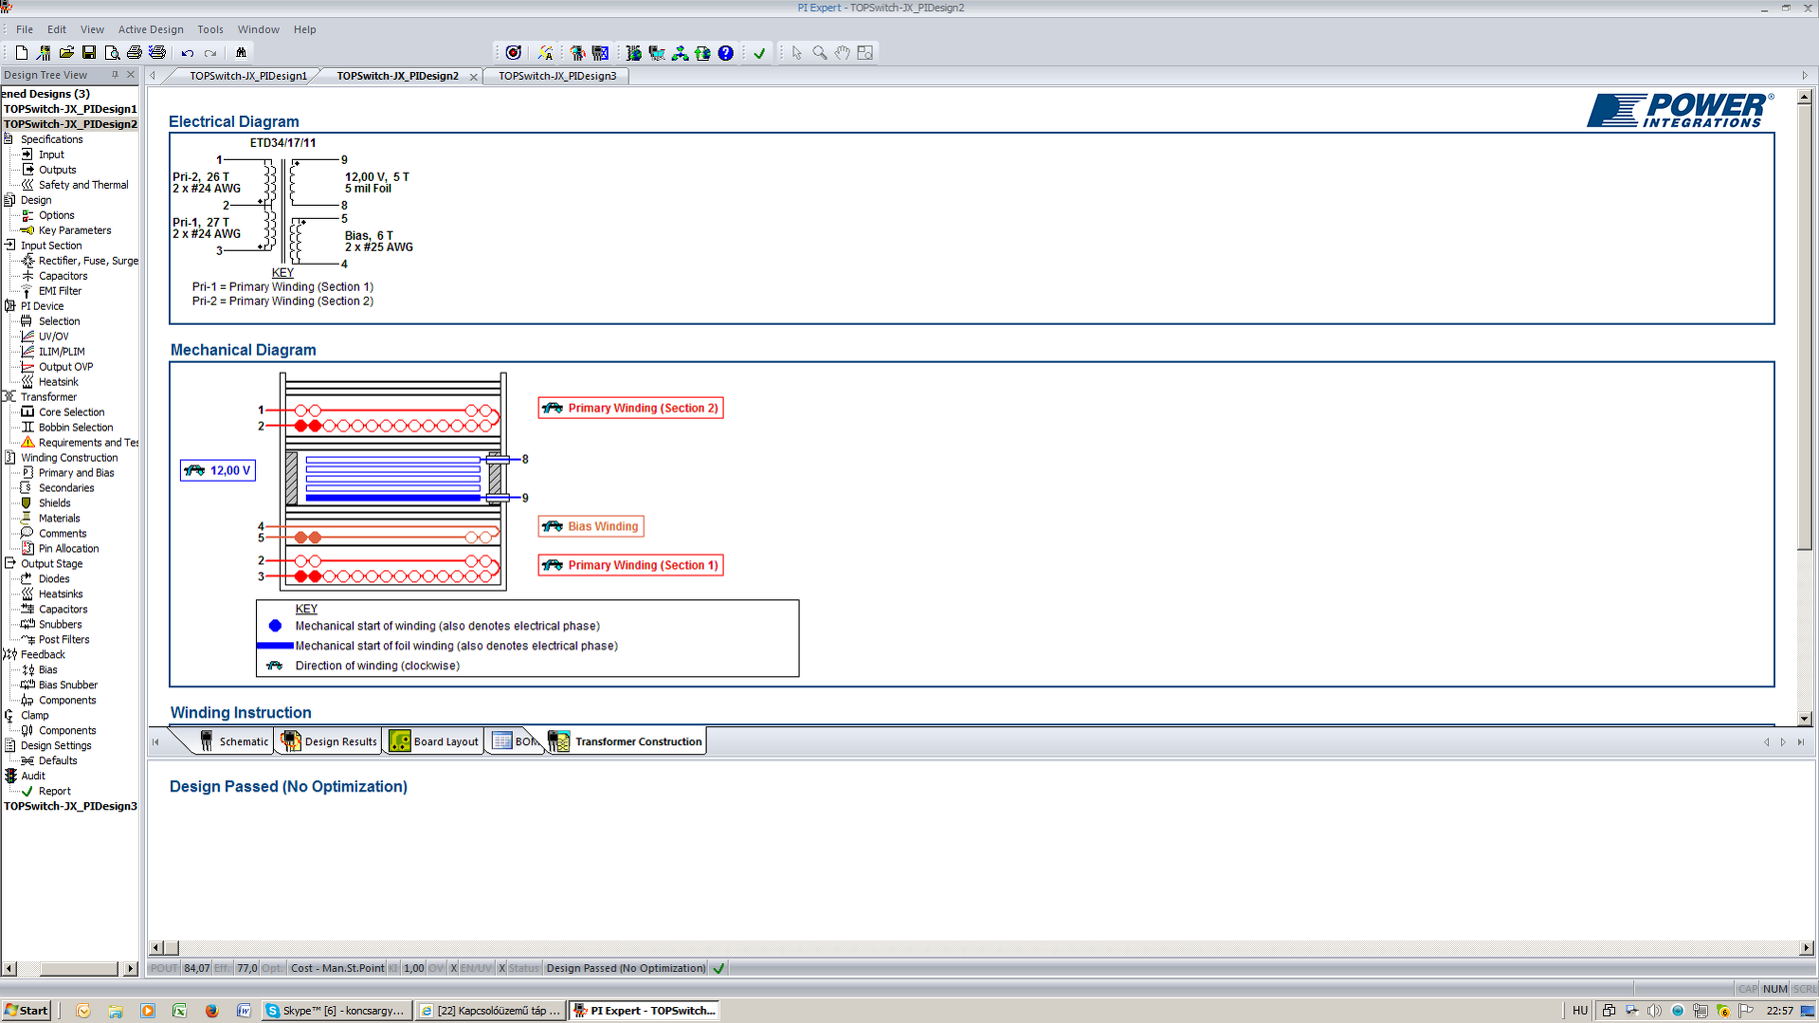
Task: Open the Board Layout tab
Action: 435,741
